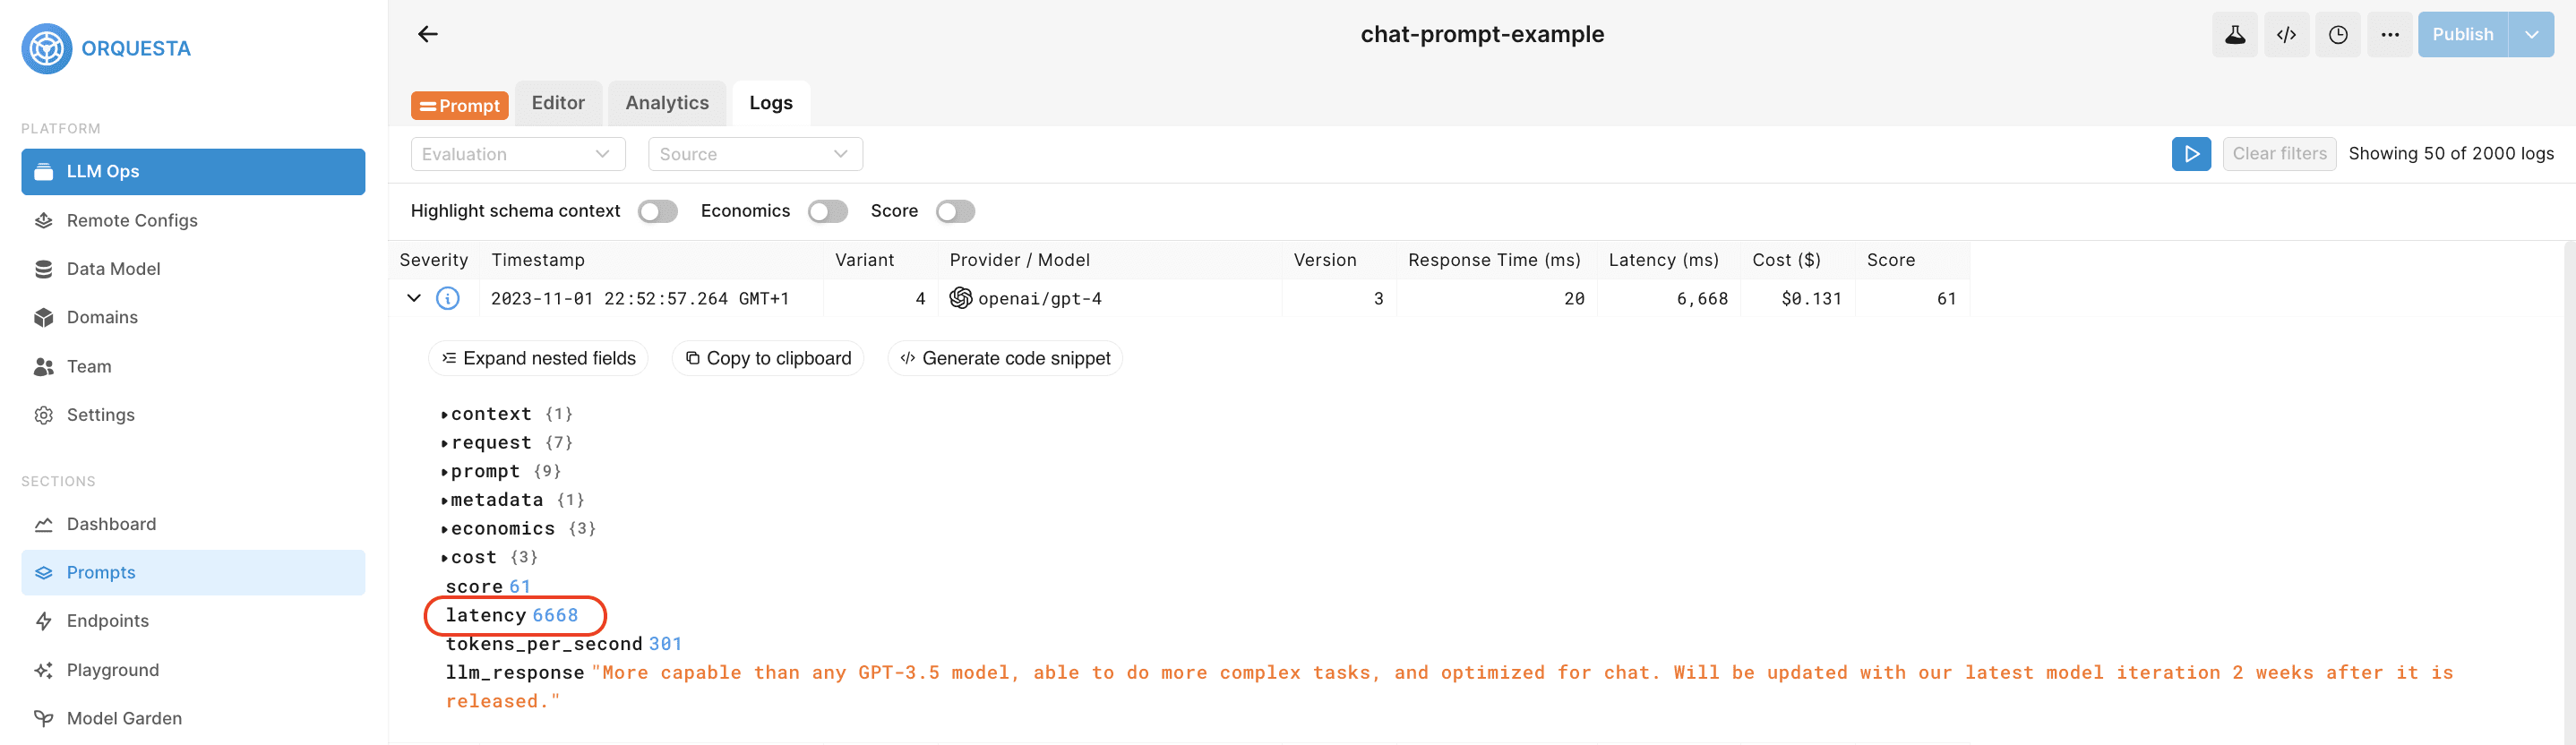This screenshot has width=2576, height=745.
Task: Open the Endpoints section
Action: [x=193, y=621]
